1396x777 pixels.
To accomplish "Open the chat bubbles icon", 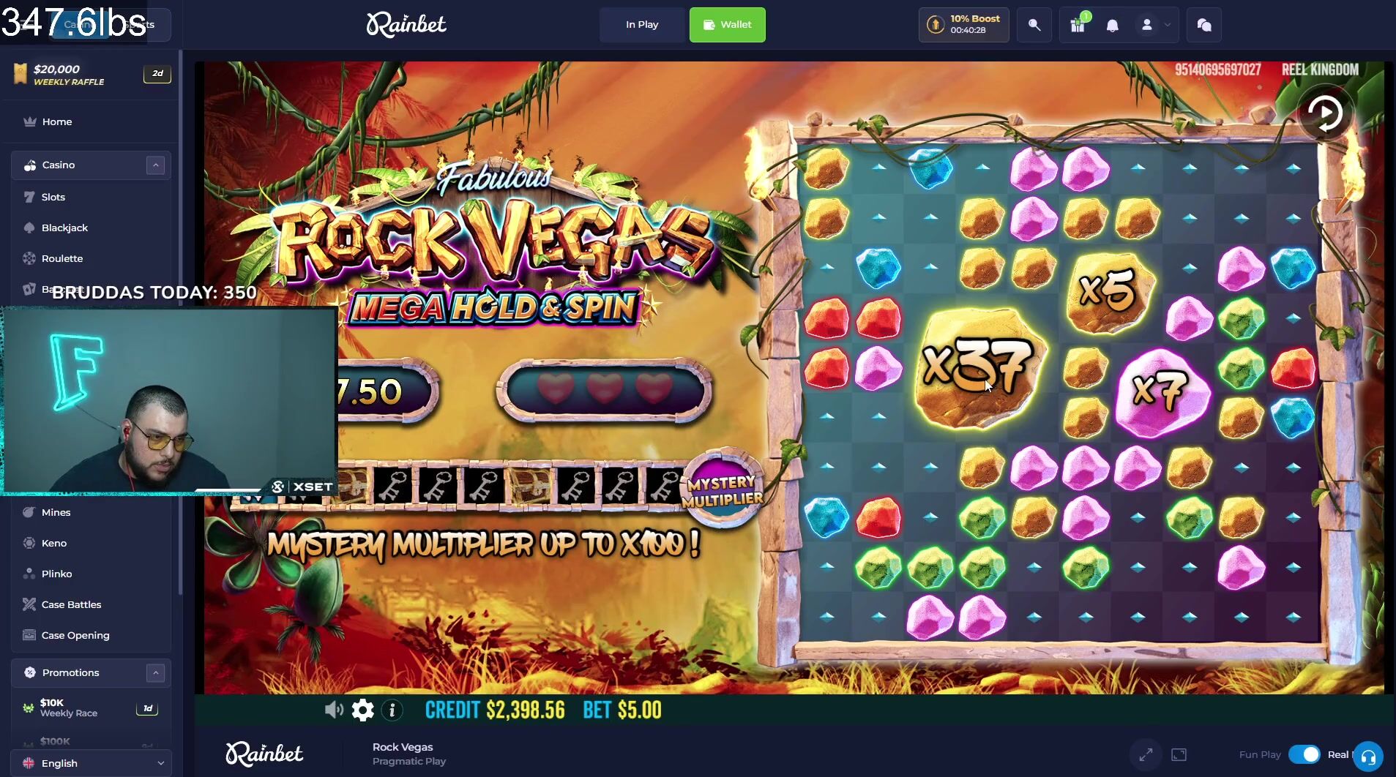I will click(1204, 25).
